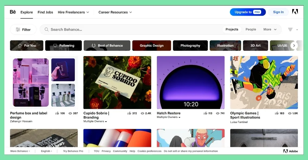Open the Privacy footer link

106,151
